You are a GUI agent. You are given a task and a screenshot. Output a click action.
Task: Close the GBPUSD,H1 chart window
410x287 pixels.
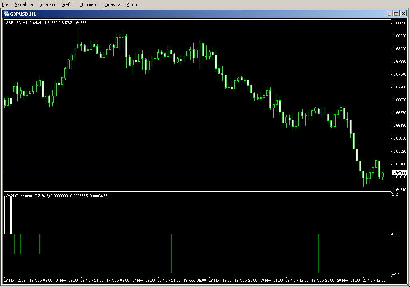point(403,13)
